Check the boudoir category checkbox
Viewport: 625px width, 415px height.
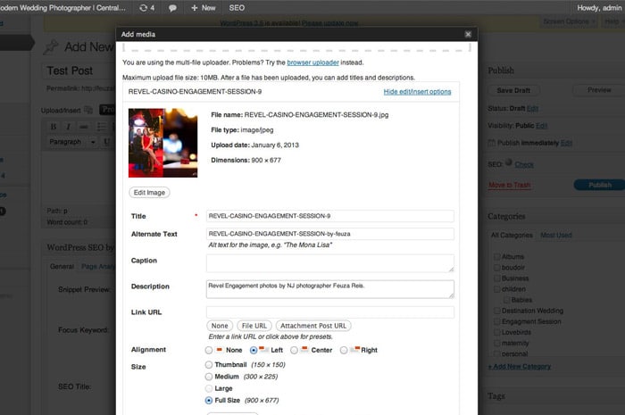point(497,268)
